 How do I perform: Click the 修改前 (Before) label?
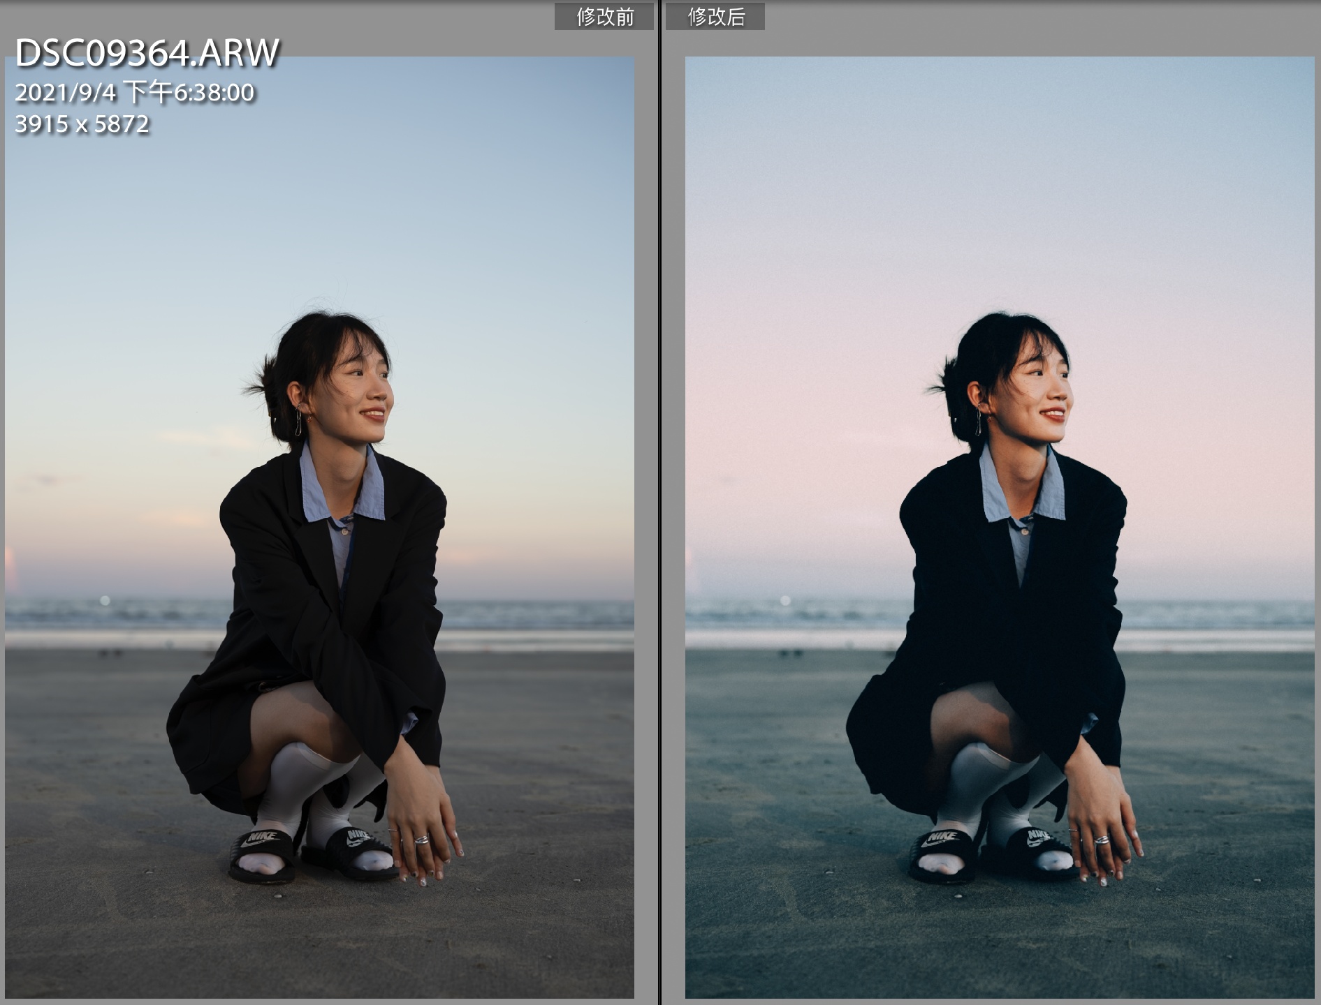604,17
